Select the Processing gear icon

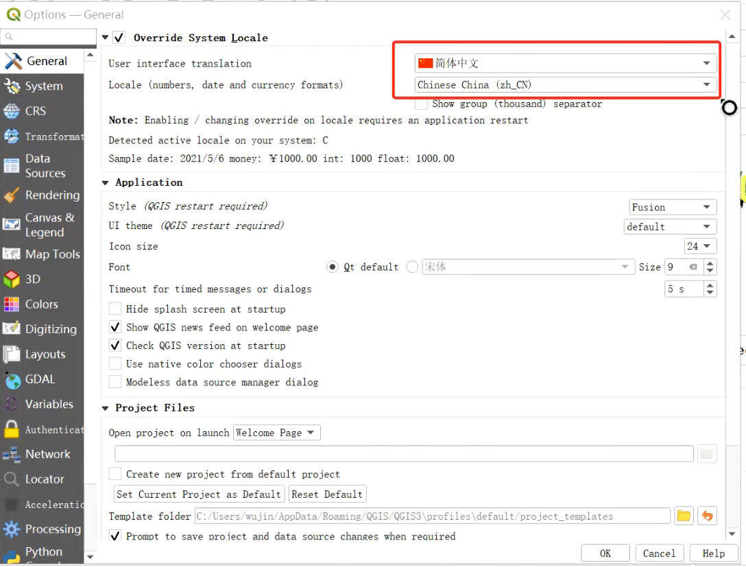click(12, 529)
